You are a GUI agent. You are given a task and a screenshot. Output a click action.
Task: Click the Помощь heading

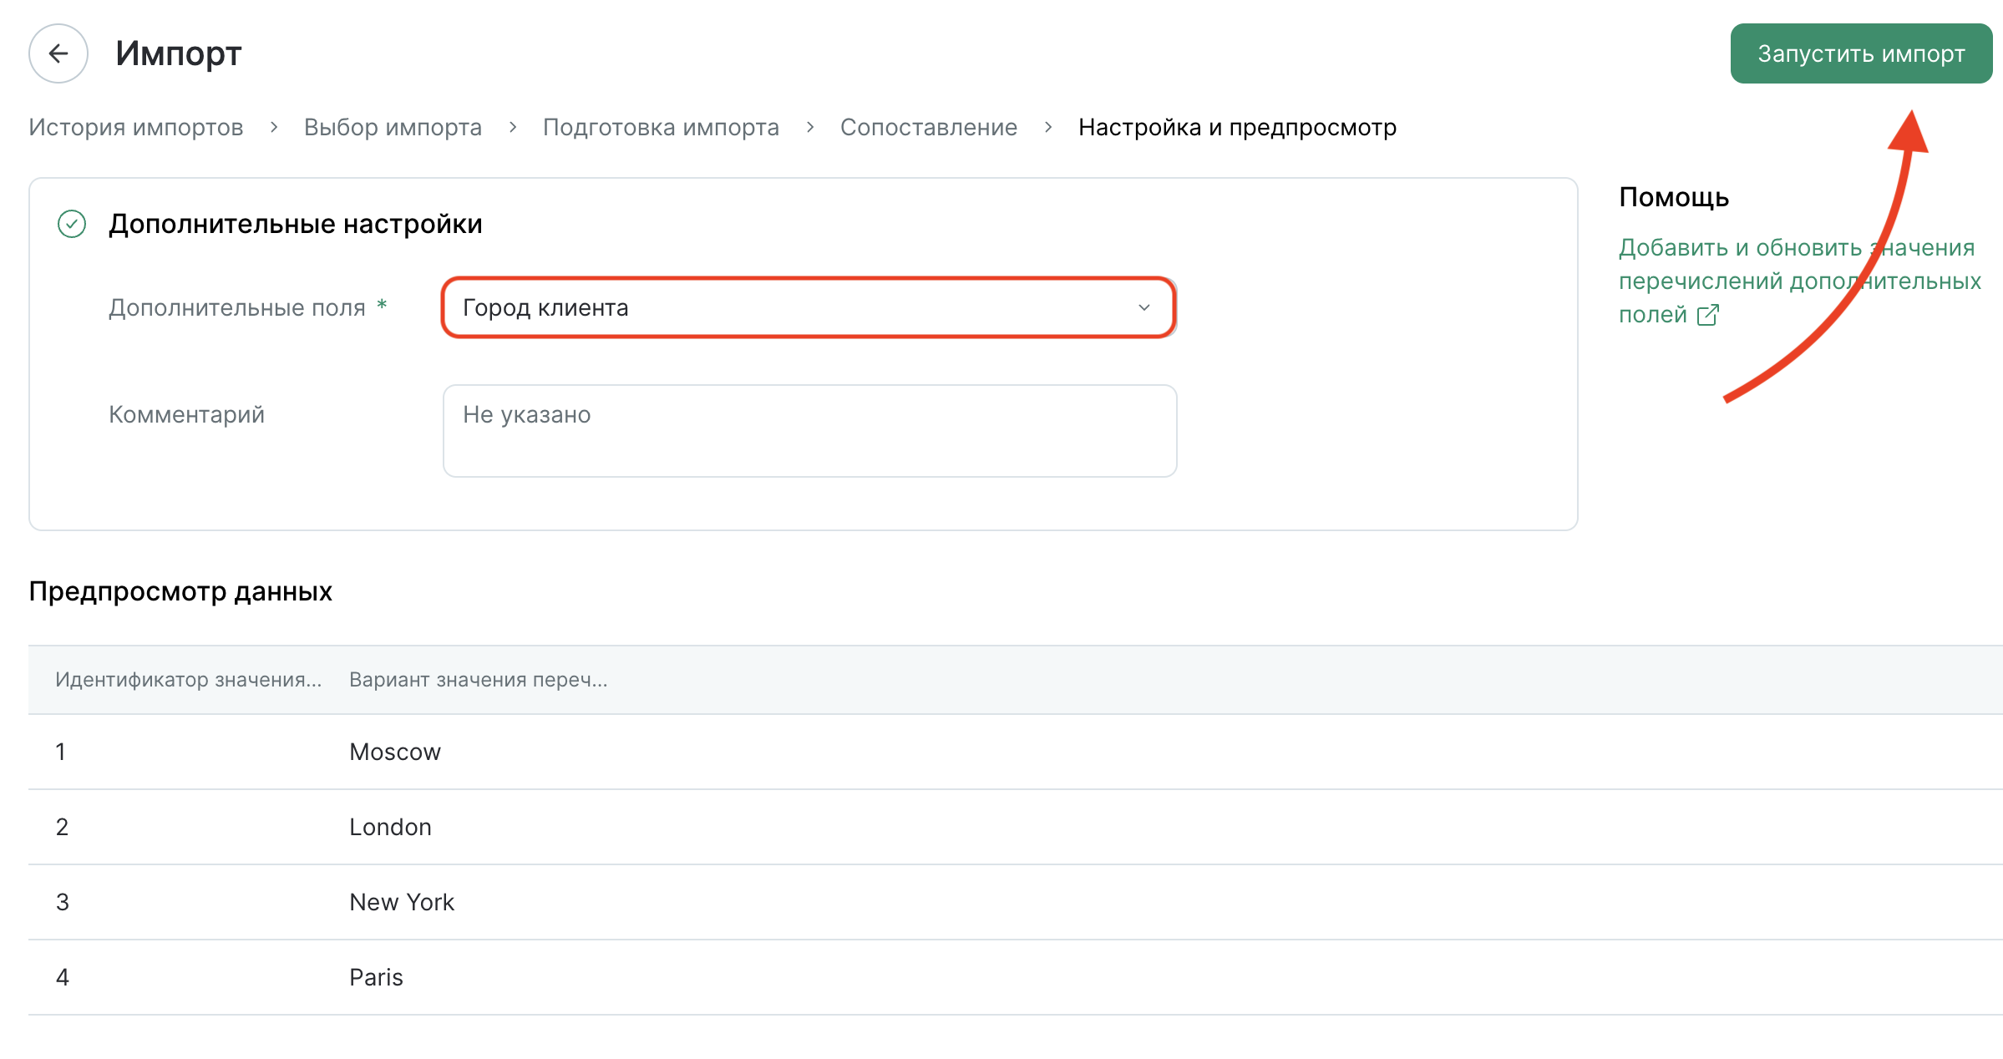pyautogui.click(x=1674, y=197)
